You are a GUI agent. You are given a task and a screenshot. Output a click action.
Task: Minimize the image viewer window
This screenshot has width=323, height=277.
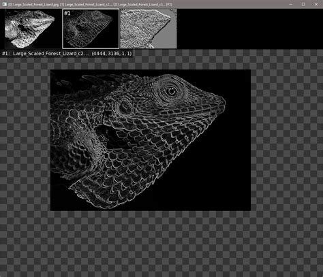(x=291, y=4)
